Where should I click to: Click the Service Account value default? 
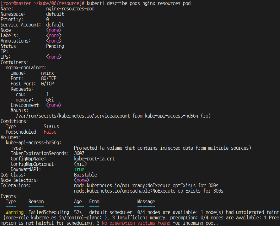point(55,25)
